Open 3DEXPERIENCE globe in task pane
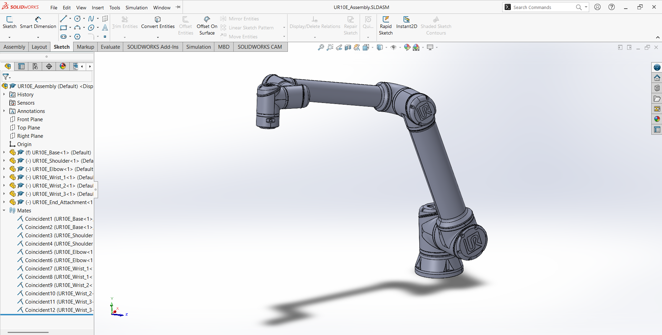The image size is (662, 335). [x=657, y=67]
